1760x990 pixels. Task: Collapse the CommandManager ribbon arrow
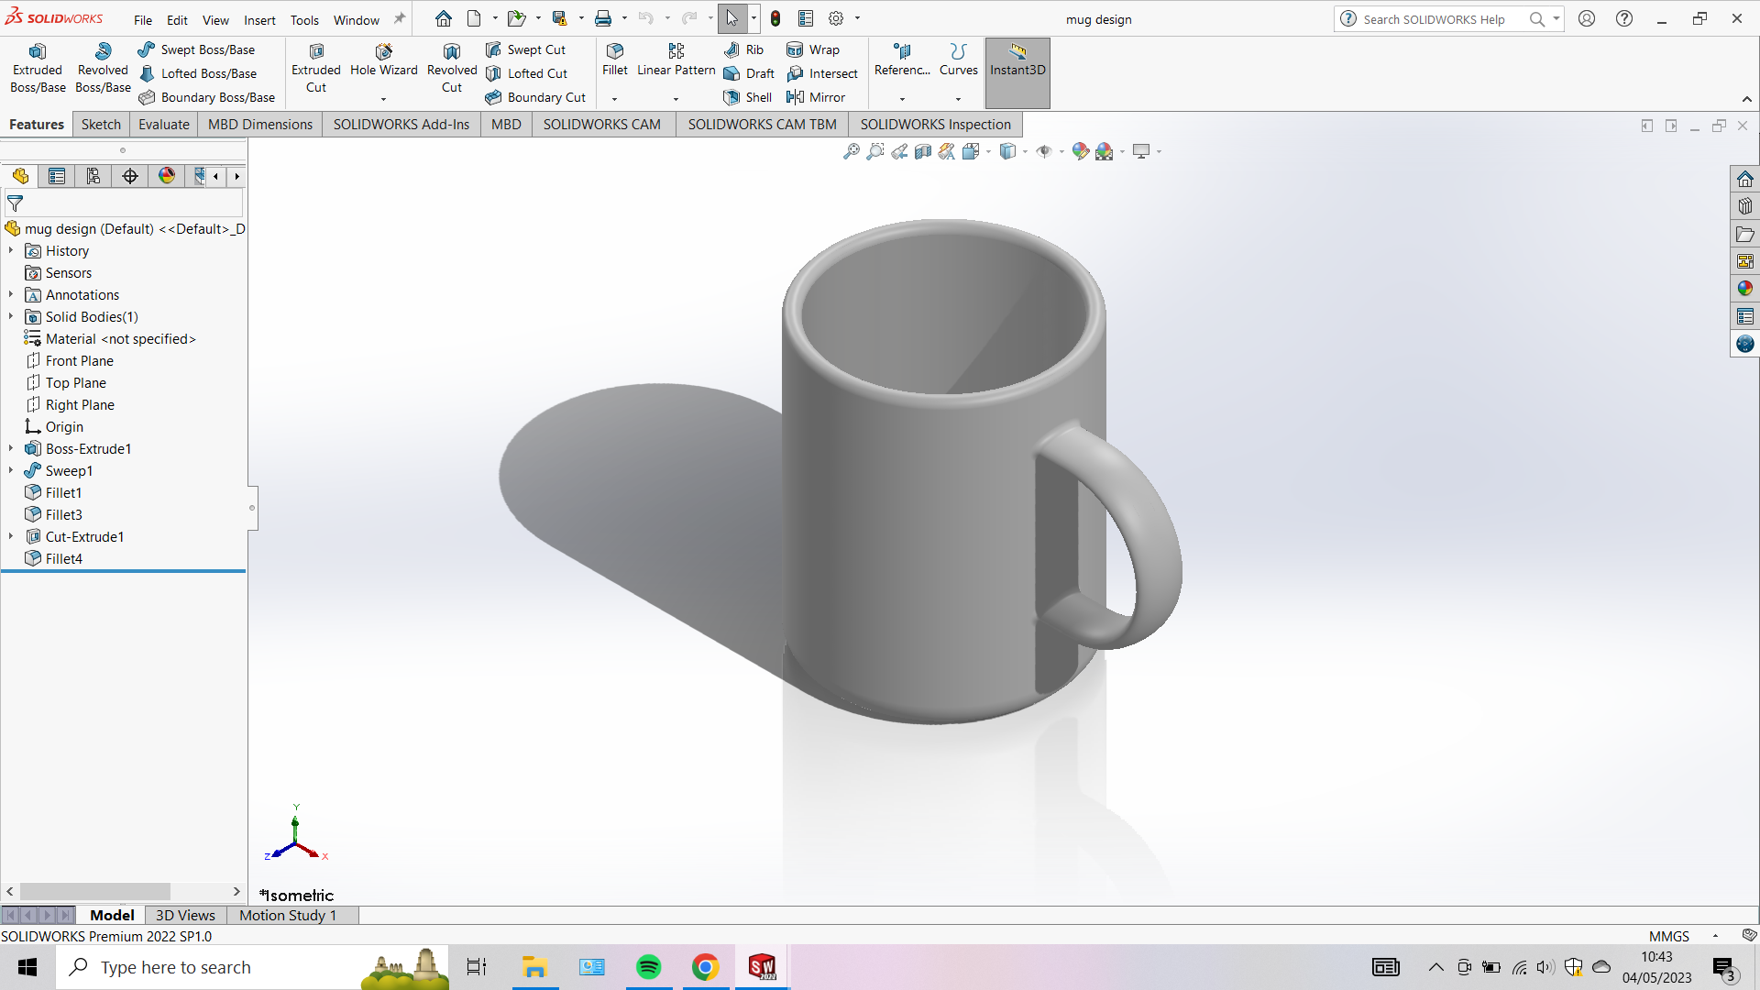coord(1747,99)
